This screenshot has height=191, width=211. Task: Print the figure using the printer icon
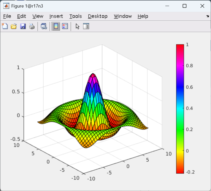[x=32, y=26]
